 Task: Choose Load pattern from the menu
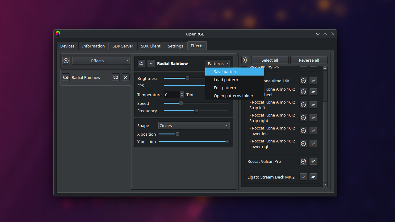tap(226, 80)
